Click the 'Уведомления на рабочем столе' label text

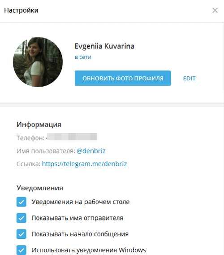pyautogui.click(x=81, y=202)
